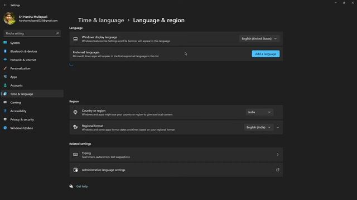Screen dimensions: 357x200
Task: Open the Typing settings row
Action: [x=176, y=154]
